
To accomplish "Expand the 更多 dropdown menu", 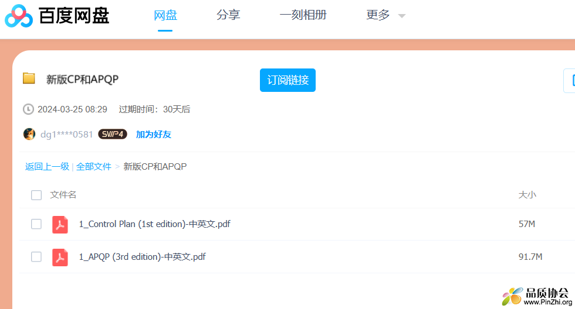I will tap(386, 15).
